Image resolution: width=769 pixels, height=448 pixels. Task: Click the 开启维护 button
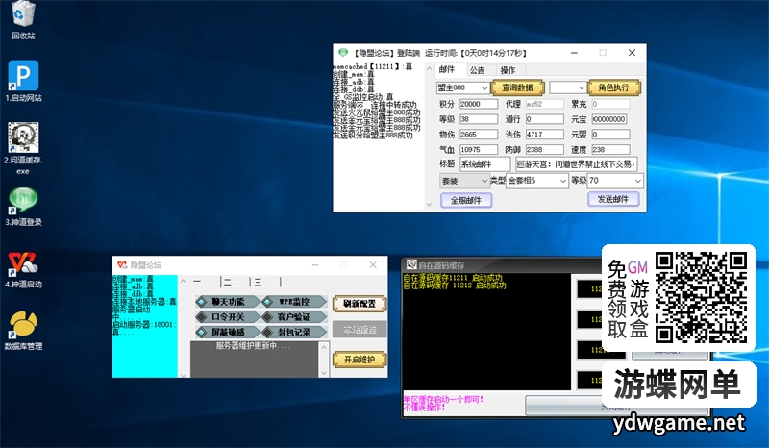click(360, 360)
